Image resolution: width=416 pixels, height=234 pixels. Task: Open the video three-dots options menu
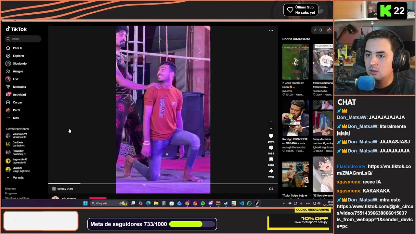(x=271, y=31)
